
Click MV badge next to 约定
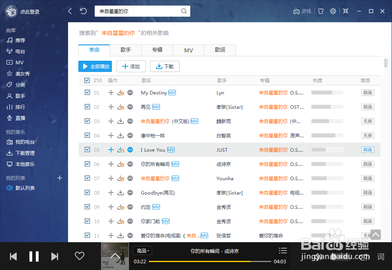[x=156, y=207]
